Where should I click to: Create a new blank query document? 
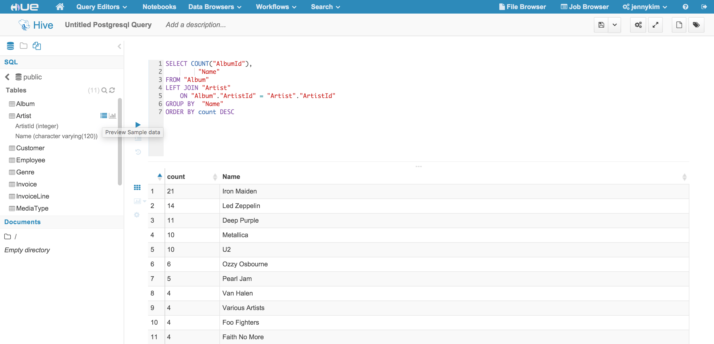click(x=679, y=25)
